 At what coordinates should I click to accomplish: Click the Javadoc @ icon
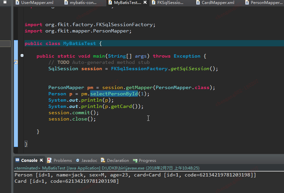[78, 160]
